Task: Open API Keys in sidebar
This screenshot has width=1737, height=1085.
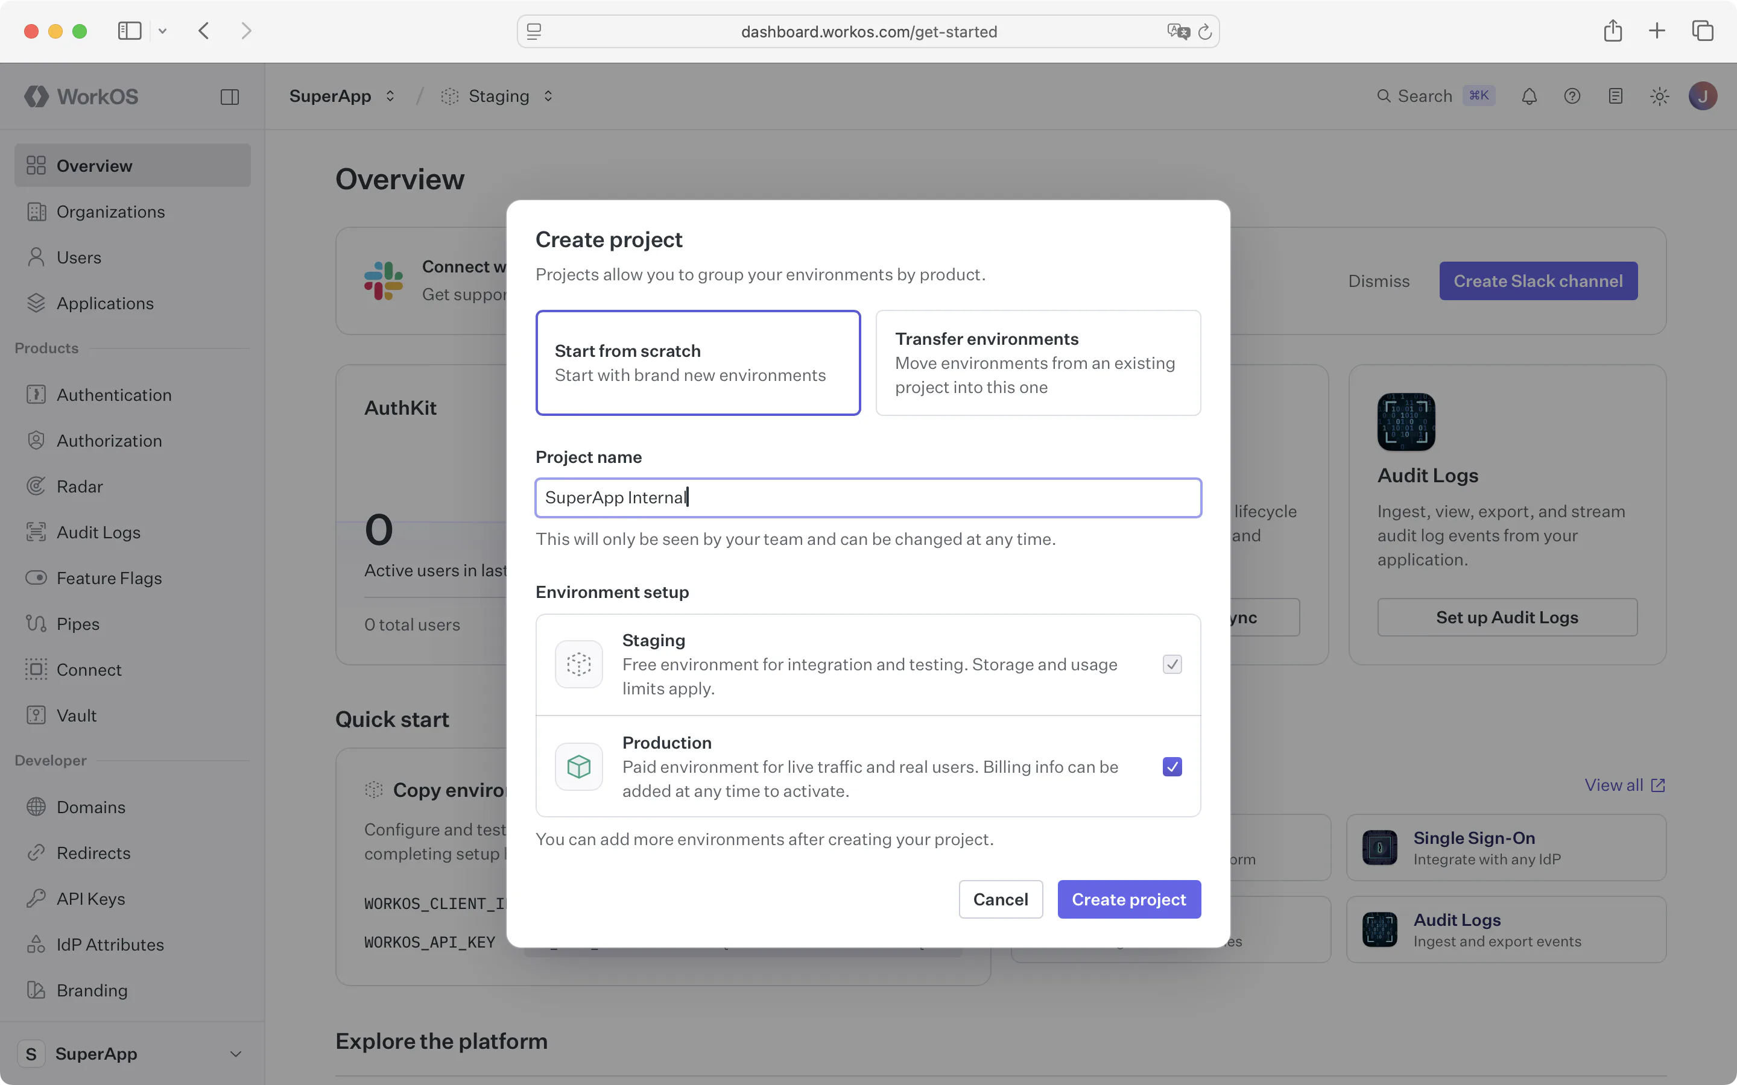Action: tap(132, 899)
